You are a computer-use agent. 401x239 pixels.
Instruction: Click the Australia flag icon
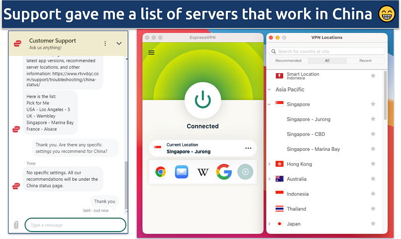tap(279, 179)
